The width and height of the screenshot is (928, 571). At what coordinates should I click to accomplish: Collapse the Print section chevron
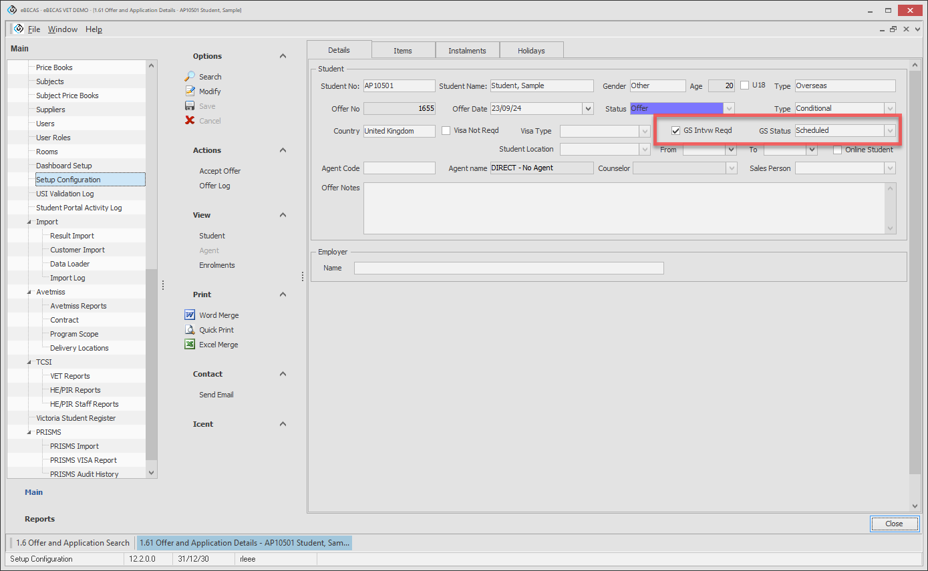coord(283,295)
